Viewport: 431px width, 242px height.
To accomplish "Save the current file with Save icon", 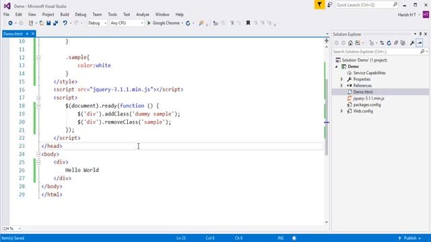I will pos(48,23).
